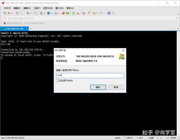Create a new session with toolbar icon
180x140 pixels.
[x=5, y=13]
